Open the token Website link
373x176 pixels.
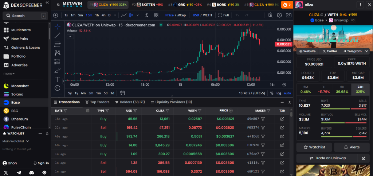[307, 51]
